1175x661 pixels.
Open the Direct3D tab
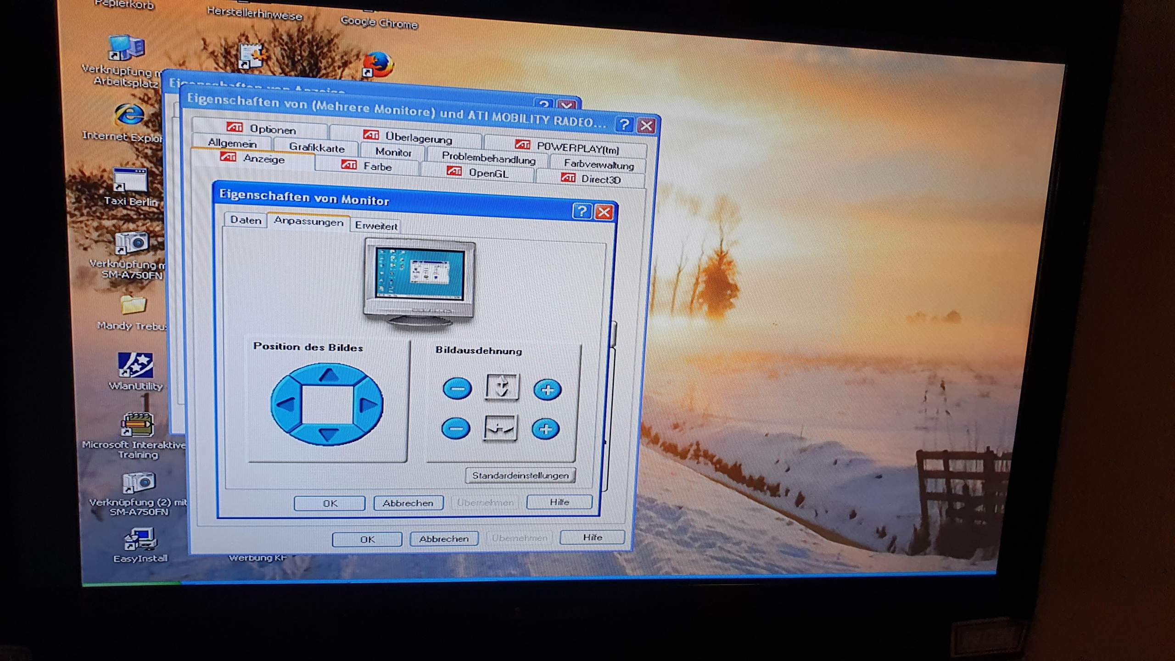[x=591, y=179]
